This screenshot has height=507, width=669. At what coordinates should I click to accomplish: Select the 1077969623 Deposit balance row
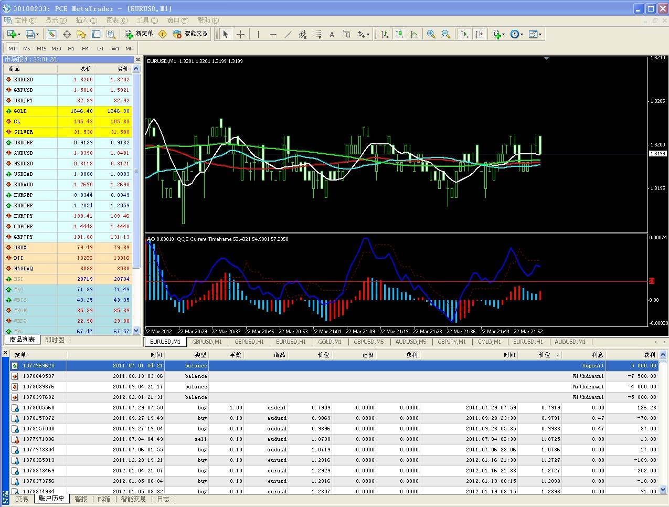tap(334, 366)
